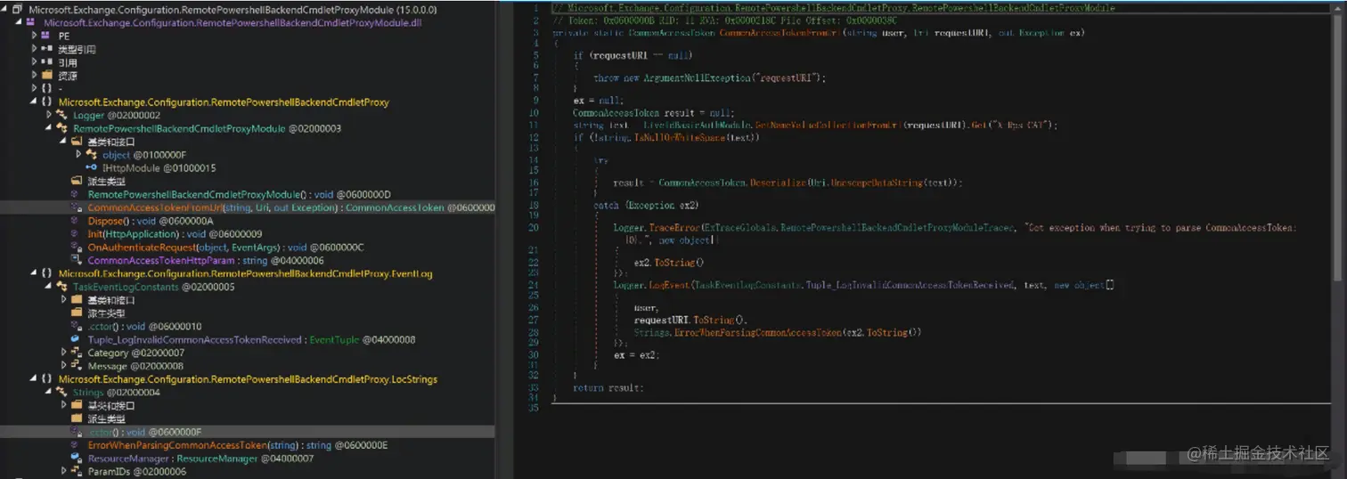Click the Message @02000008 nested type icon

click(x=78, y=366)
